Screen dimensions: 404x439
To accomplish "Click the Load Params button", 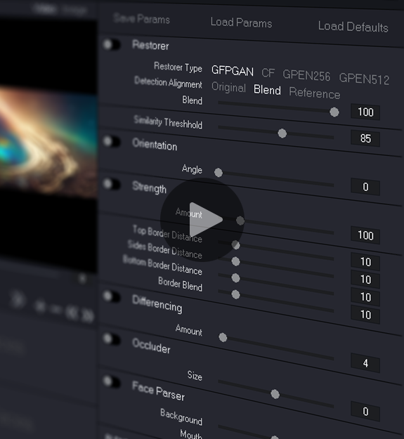I will coord(241,22).
